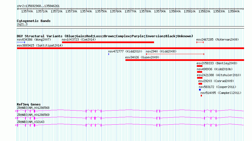The height and width of the screenshot is (141, 252).
Task: Click the 135700k ruler tick label
Action: (x=27, y=11)
